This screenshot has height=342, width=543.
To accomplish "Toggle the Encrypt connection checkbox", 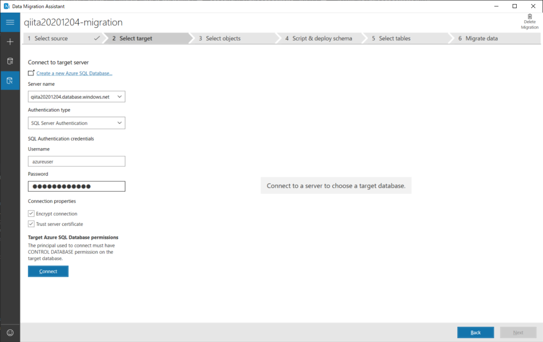I will [31, 214].
